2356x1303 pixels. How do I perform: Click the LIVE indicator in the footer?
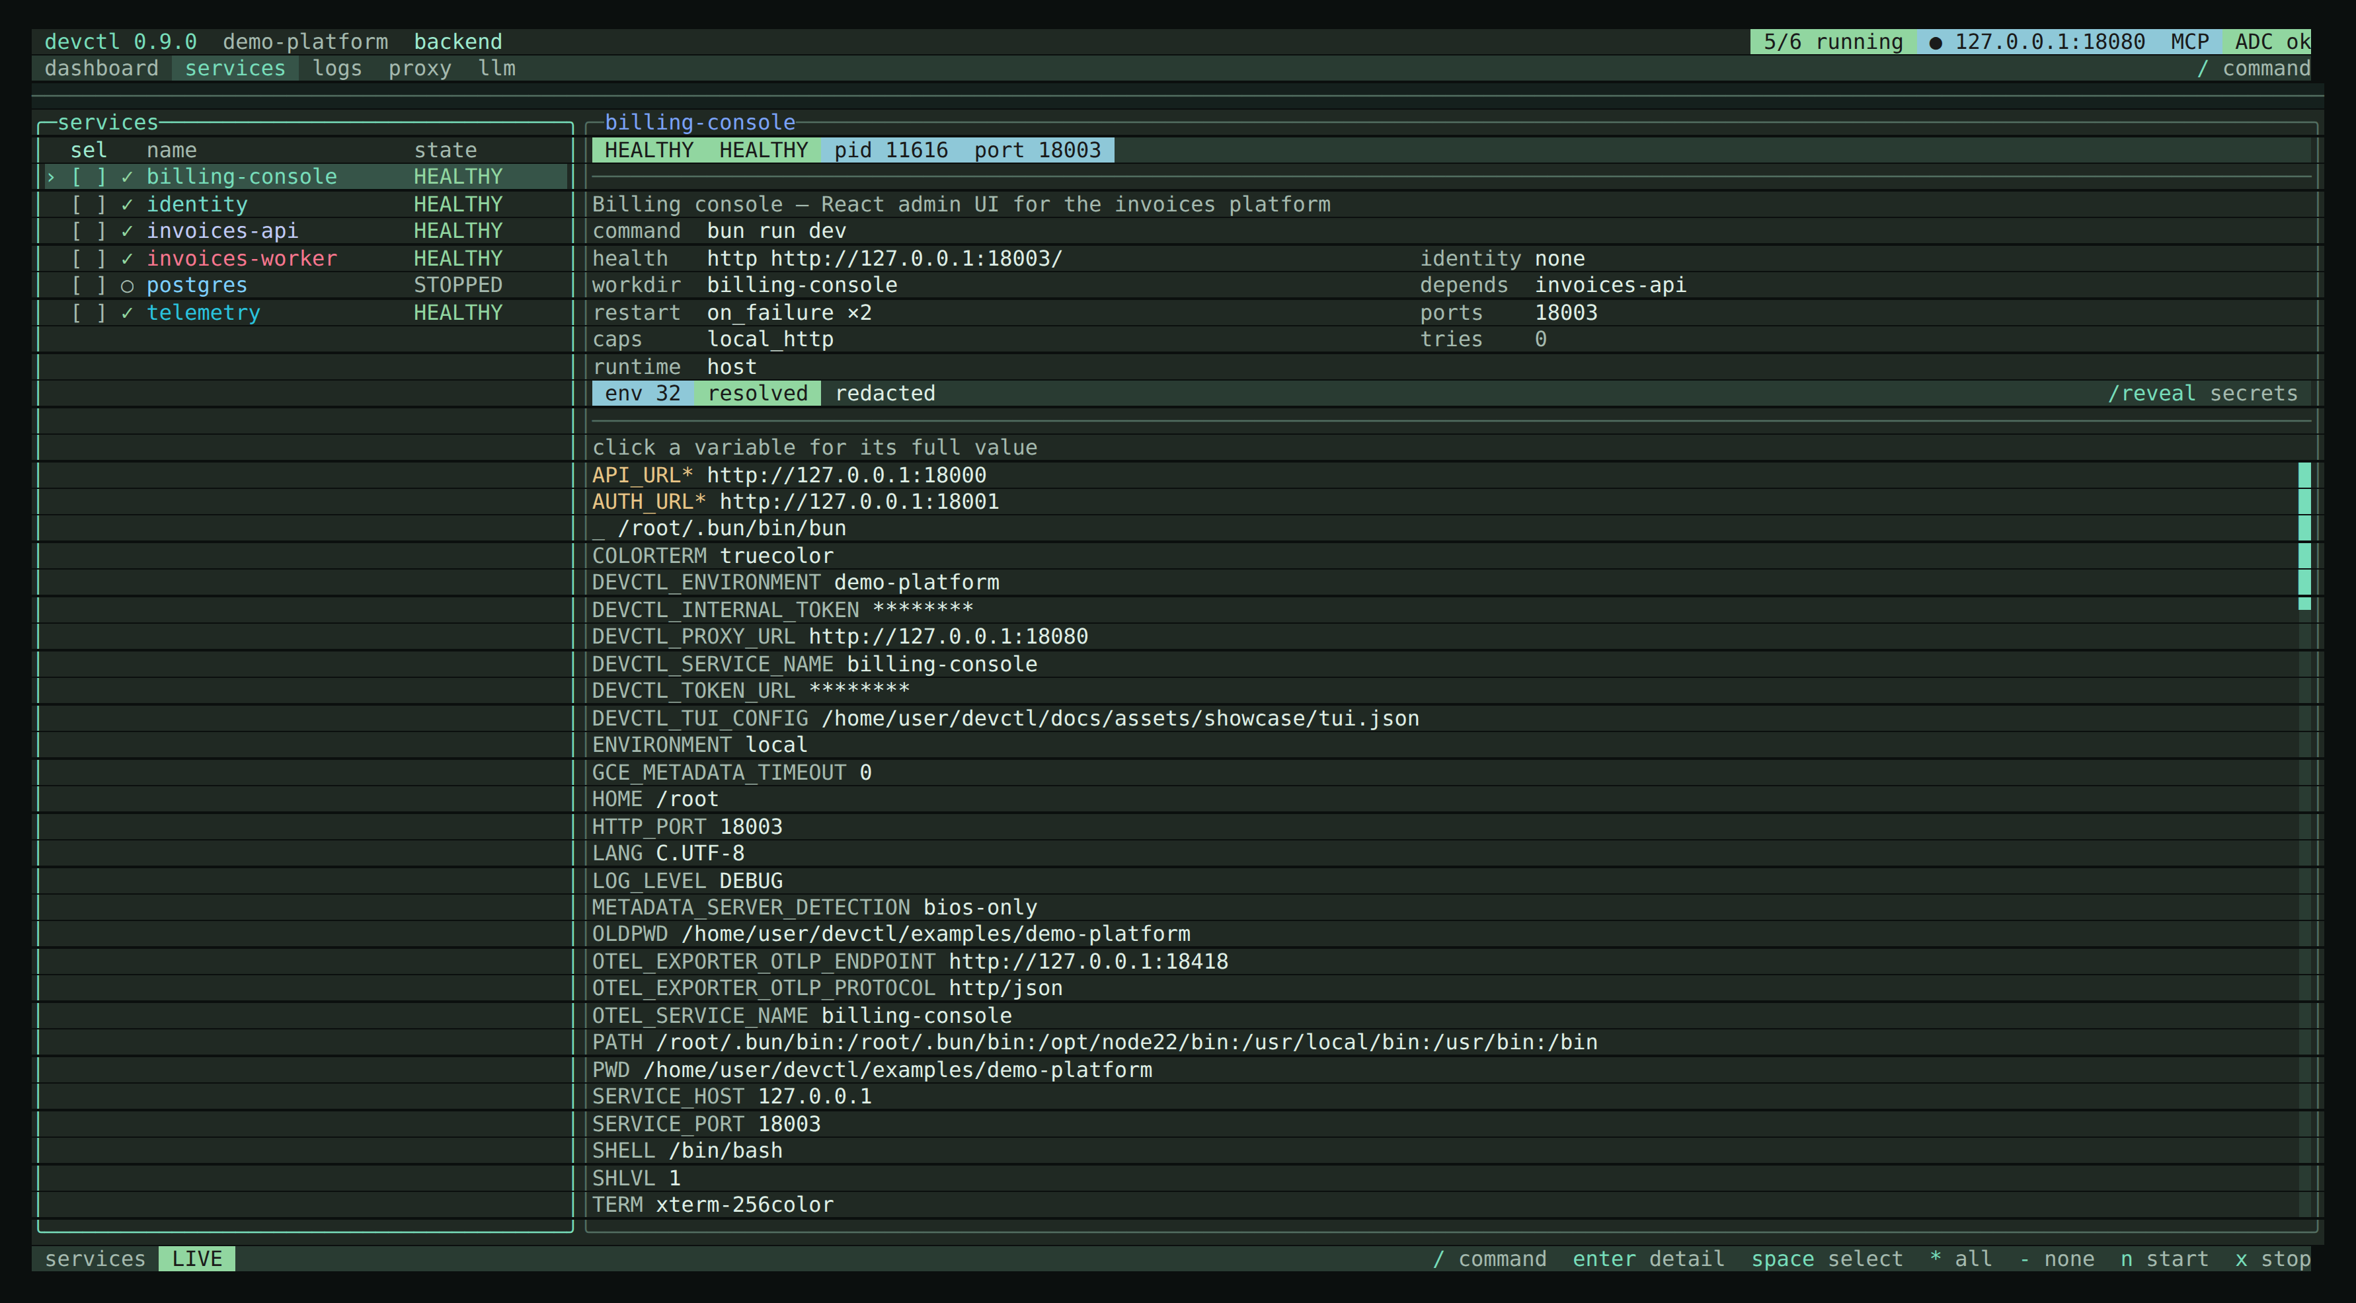tap(196, 1259)
